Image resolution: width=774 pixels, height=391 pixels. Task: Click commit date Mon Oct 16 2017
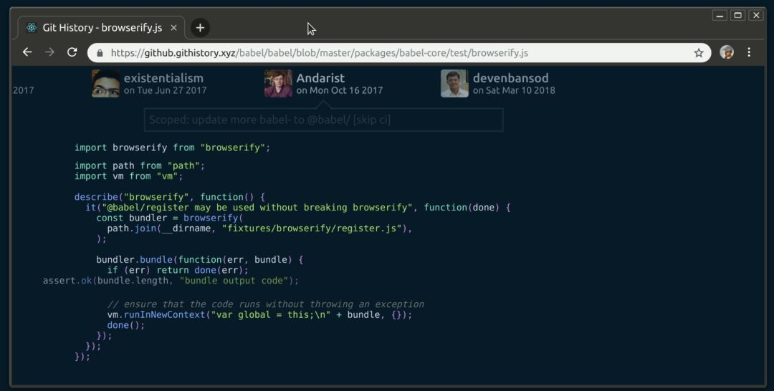(340, 90)
